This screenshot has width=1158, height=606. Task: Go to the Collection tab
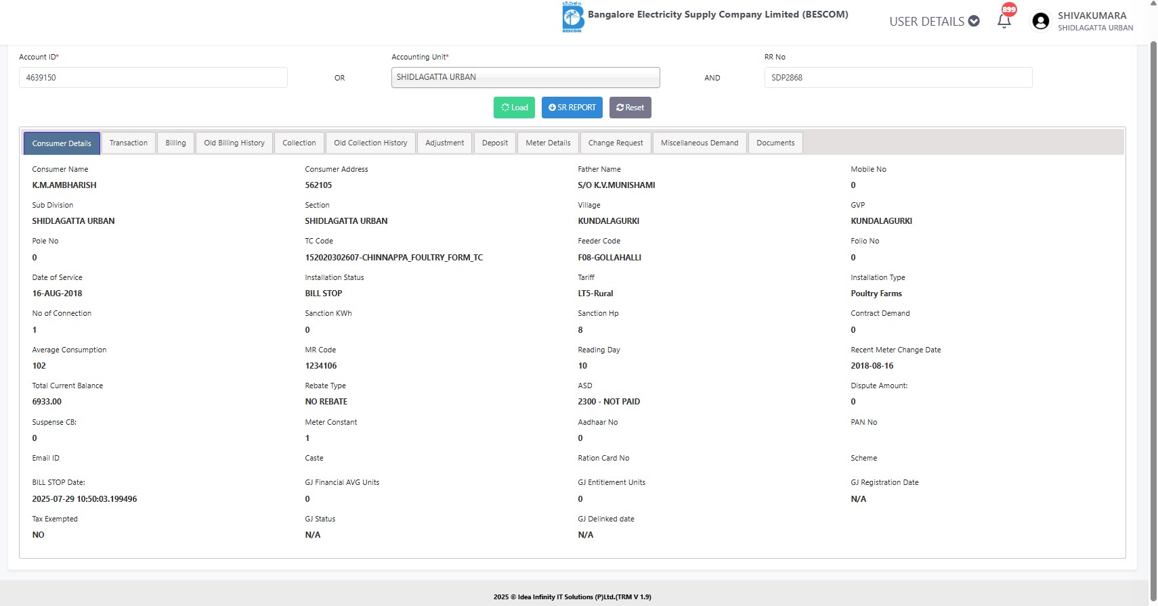299,143
